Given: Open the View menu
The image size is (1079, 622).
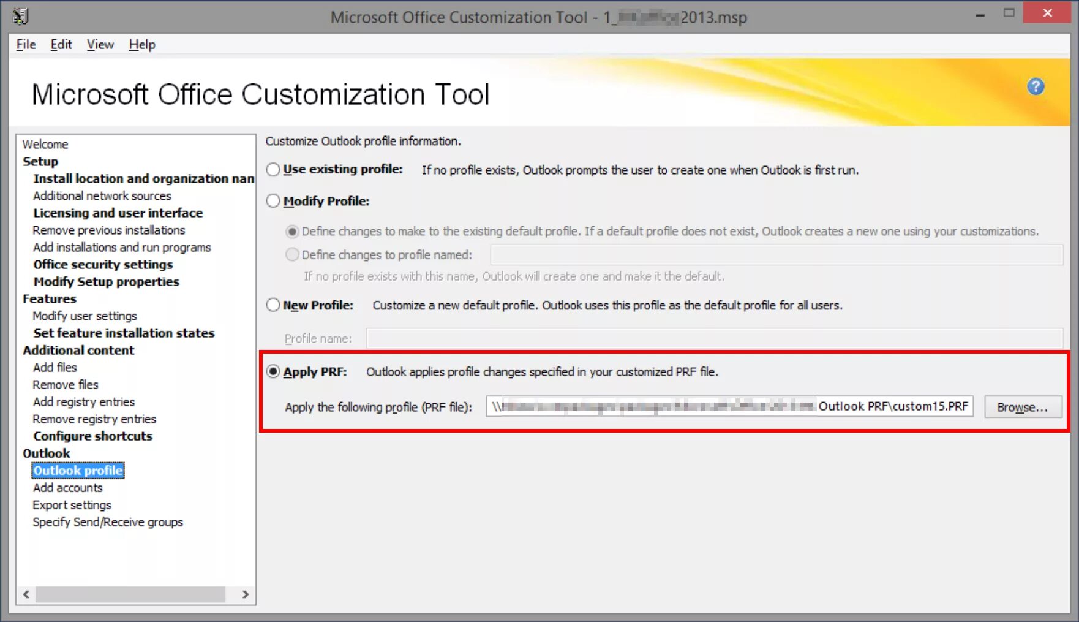Looking at the screenshot, I should point(100,45).
